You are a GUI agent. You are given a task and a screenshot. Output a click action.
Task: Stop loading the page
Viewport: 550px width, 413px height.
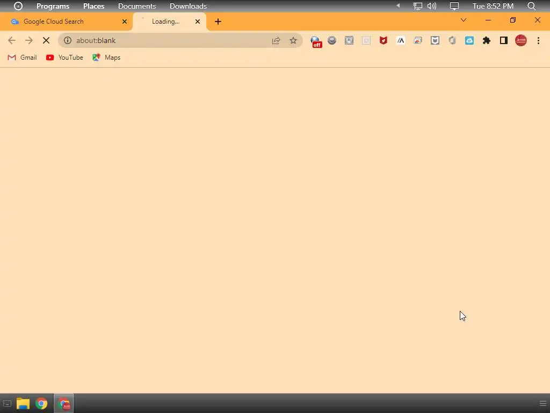tap(46, 40)
